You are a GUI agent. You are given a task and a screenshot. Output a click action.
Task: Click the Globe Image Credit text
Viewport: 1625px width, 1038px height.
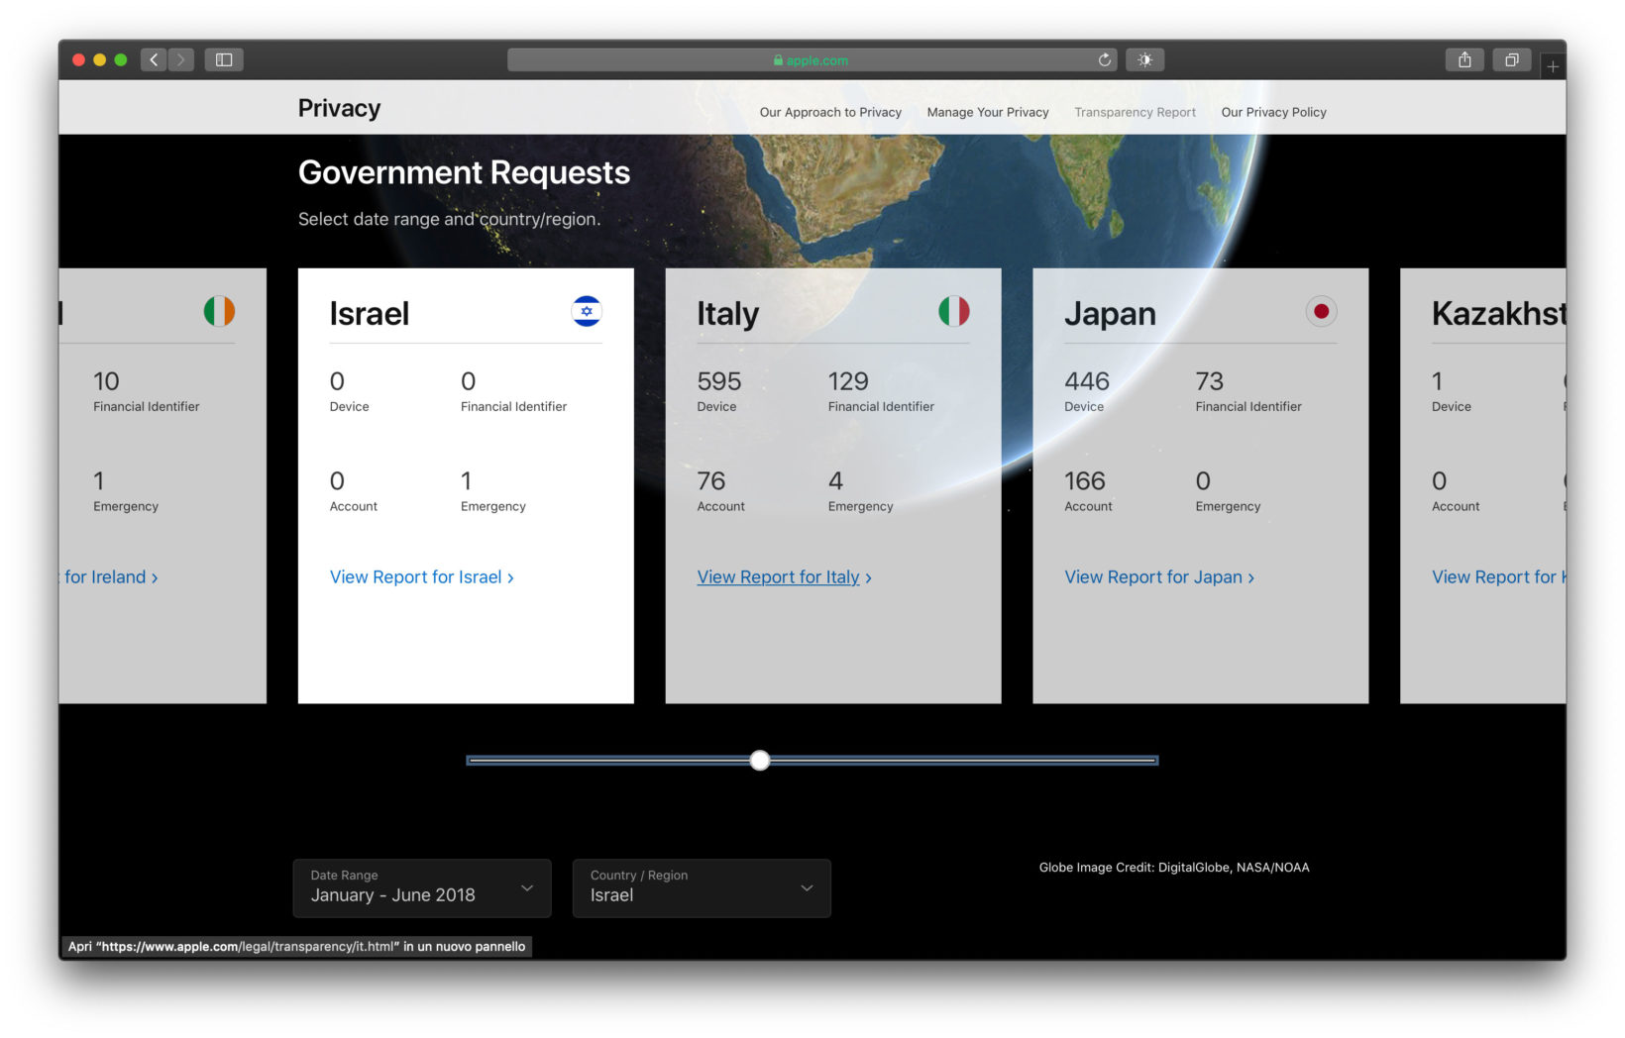click(1174, 868)
